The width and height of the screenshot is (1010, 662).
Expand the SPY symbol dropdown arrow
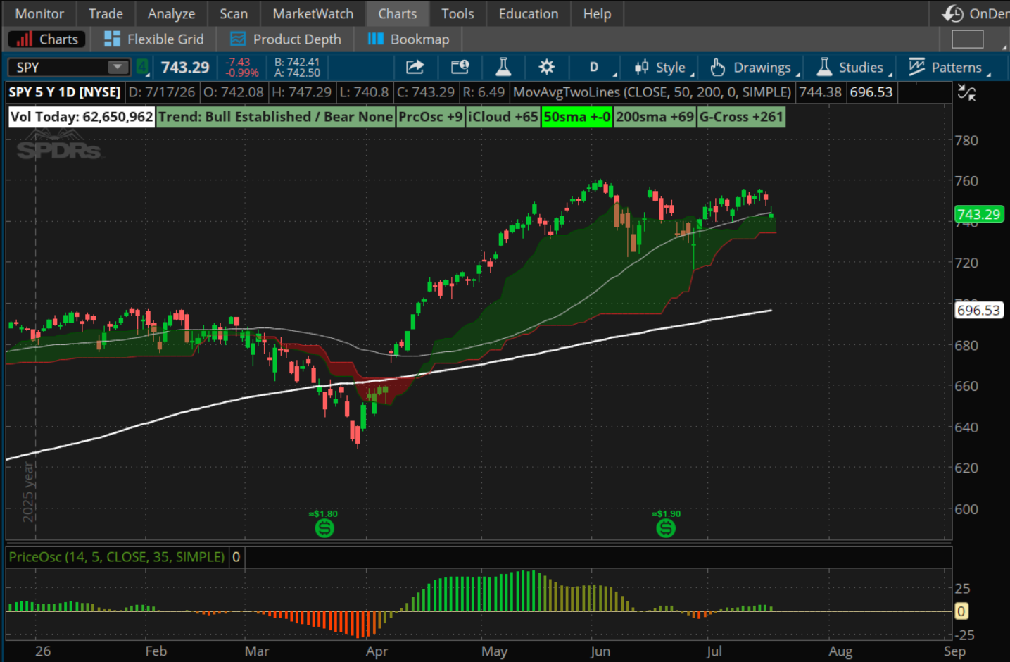pyautogui.click(x=118, y=67)
